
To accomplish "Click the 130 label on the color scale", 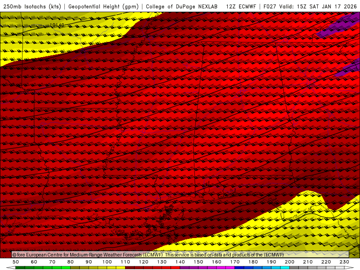I will click(x=162, y=262).
